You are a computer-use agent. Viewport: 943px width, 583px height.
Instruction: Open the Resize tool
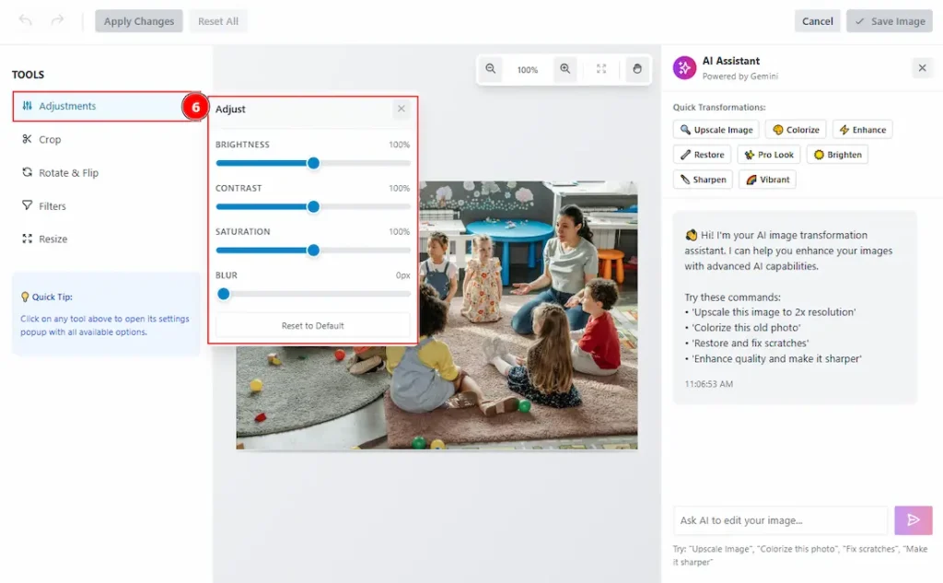coord(52,239)
